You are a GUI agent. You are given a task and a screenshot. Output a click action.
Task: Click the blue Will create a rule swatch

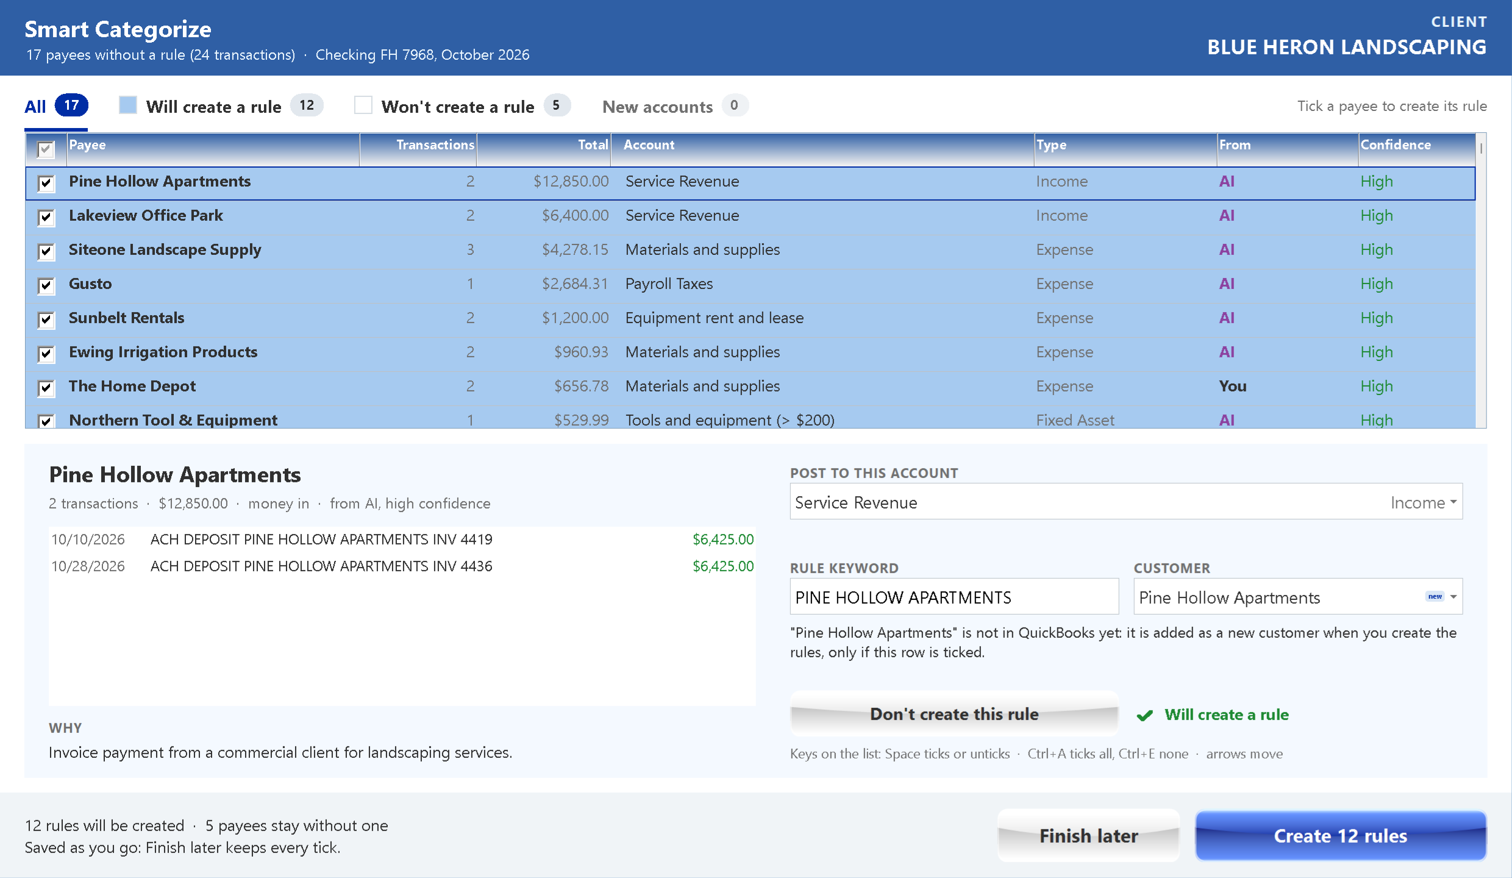[x=127, y=105]
